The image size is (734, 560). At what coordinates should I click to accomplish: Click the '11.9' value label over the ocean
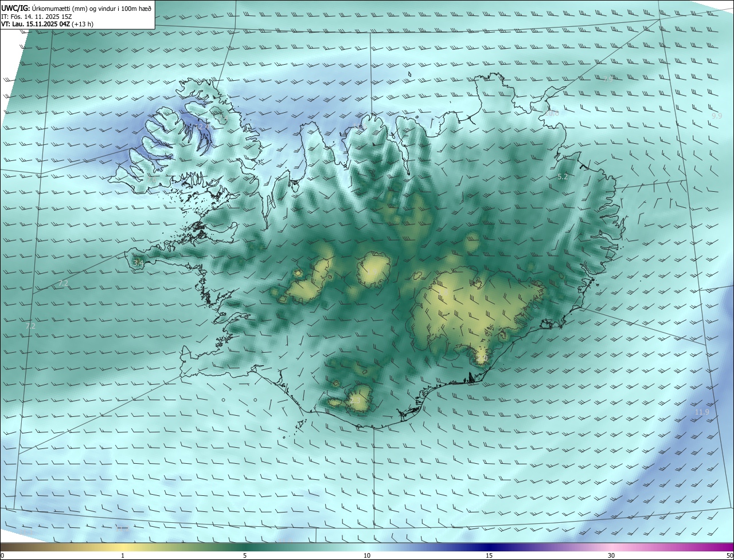click(x=702, y=412)
